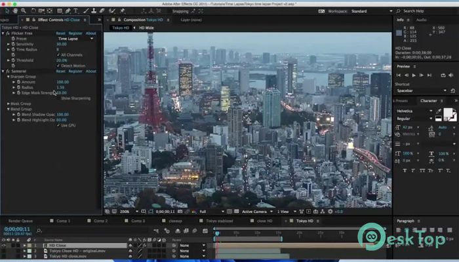
Task: Click the Info panel color sample swatch
Action: [x=399, y=33]
